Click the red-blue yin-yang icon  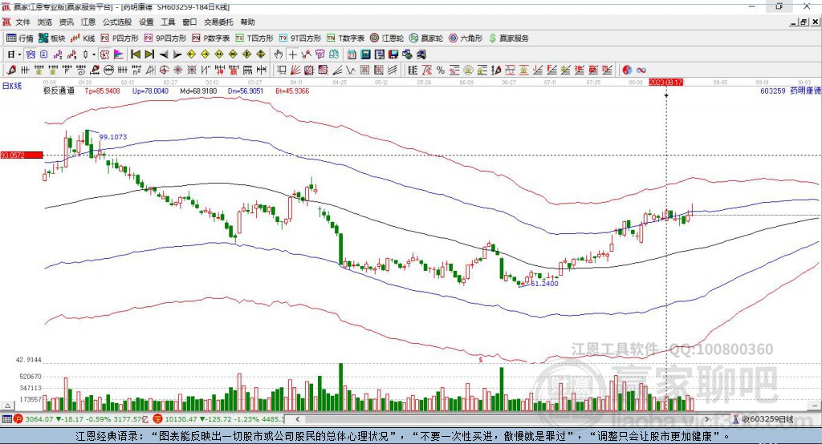(627, 71)
